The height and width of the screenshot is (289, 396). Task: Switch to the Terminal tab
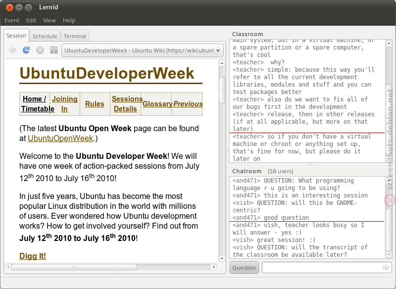(x=75, y=36)
